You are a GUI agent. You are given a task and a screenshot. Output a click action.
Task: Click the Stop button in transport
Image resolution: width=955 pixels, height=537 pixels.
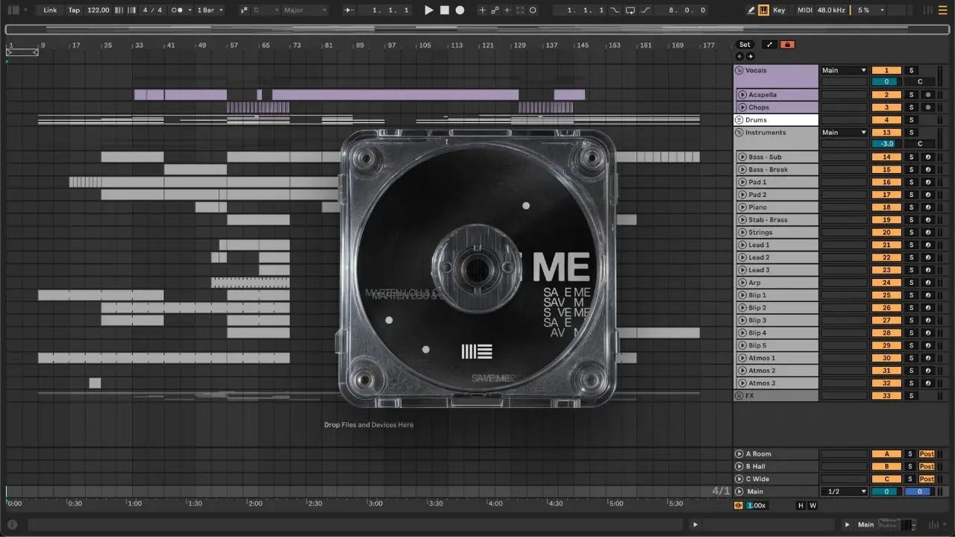coord(444,10)
